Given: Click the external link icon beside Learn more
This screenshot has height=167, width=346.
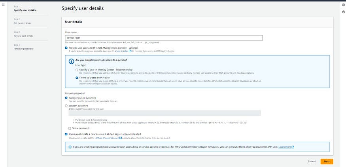Looking at the screenshot, I should (293, 147).
